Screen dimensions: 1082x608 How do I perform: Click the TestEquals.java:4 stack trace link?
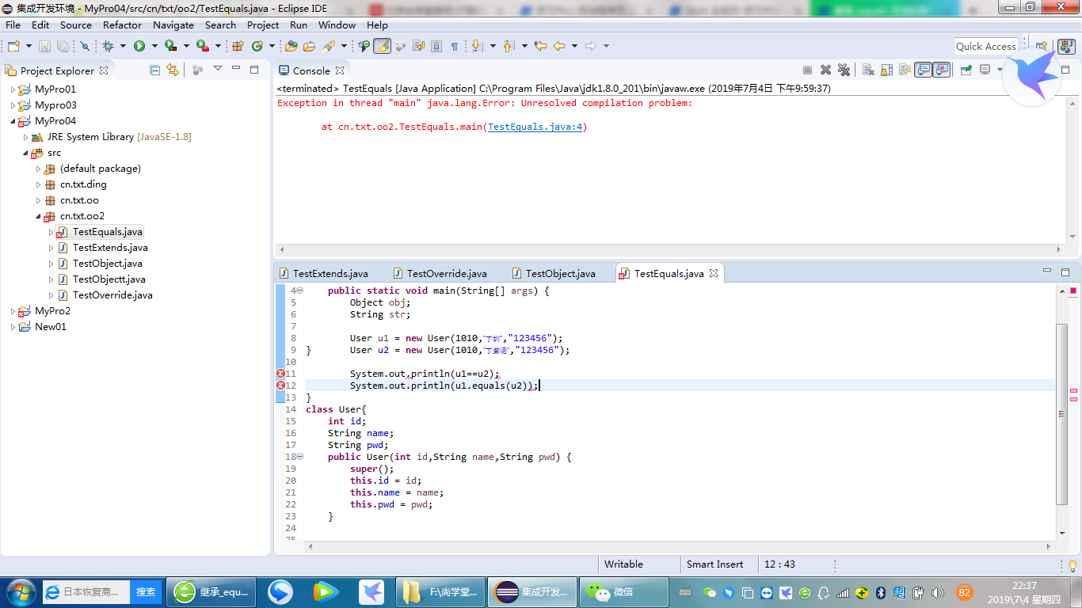click(535, 127)
